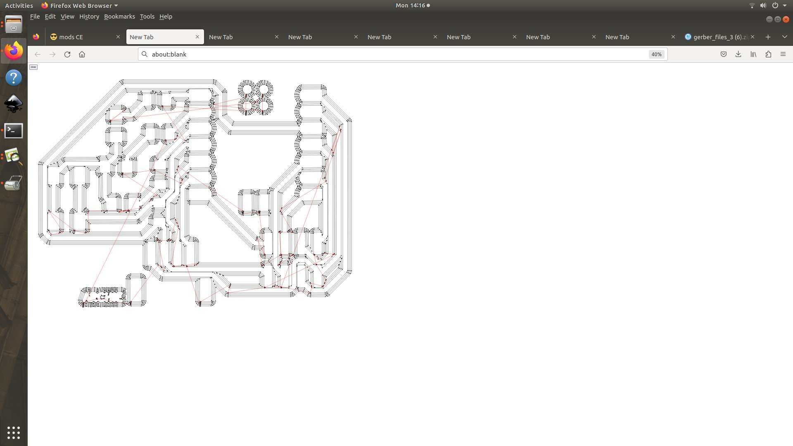Screen dimensions: 793x446
Task: Expand the list all tabs chevron
Action: click(784, 37)
